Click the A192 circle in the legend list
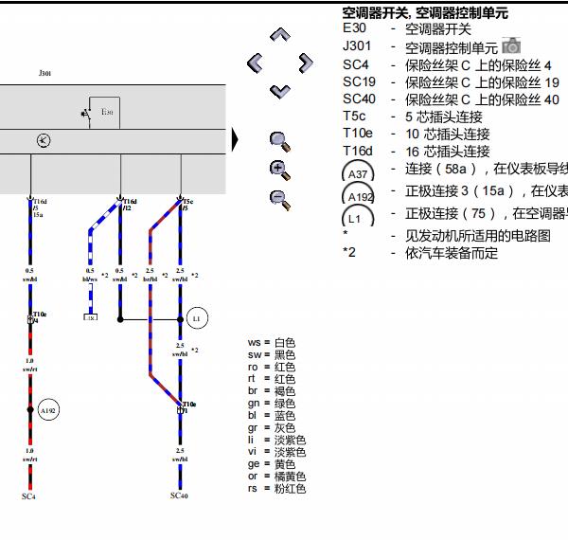 (x=358, y=194)
